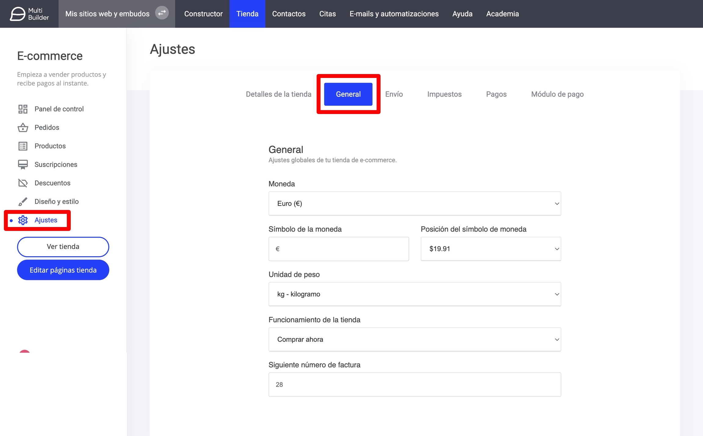Click the Suscripciones icon in sidebar
The width and height of the screenshot is (703, 436).
pyautogui.click(x=23, y=165)
